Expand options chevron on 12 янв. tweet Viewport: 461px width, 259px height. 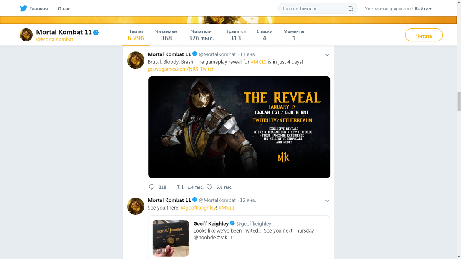click(x=327, y=201)
